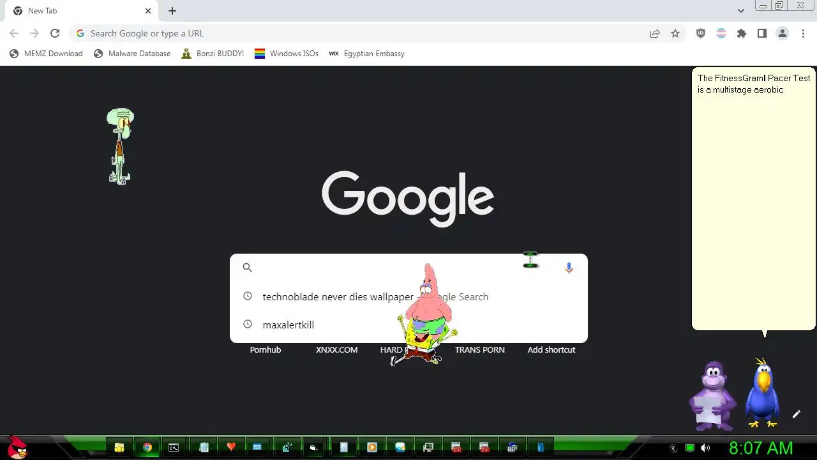
Task: Bookmark this tab with the star icon
Action: point(675,33)
